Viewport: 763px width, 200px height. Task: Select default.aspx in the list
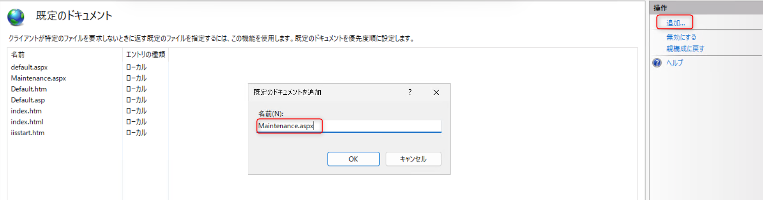pos(29,67)
